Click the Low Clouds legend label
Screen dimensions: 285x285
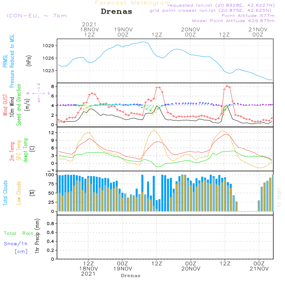[x=19, y=193]
